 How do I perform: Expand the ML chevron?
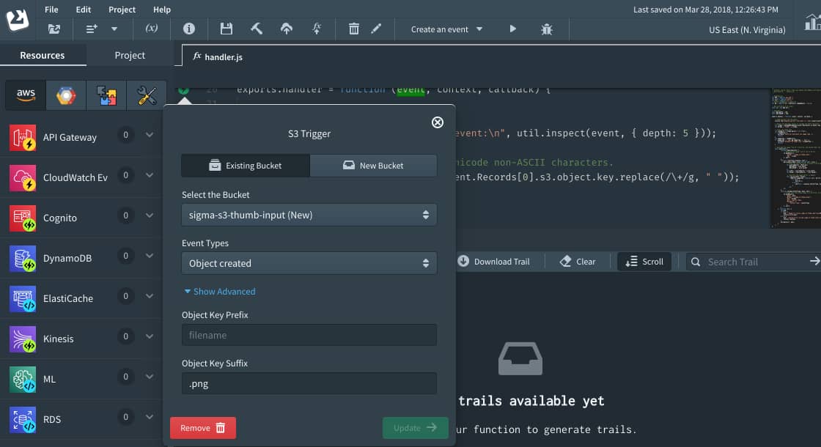pos(150,377)
